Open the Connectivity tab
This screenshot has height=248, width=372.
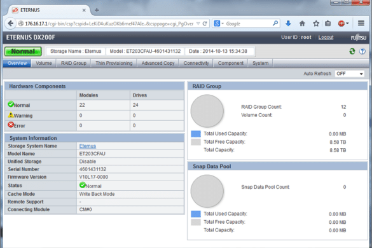tap(196, 63)
